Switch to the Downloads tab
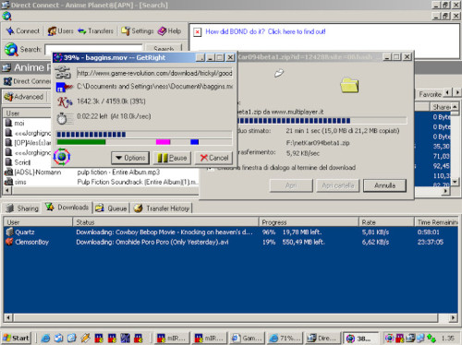This screenshot has height=345, width=462. coord(67,208)
